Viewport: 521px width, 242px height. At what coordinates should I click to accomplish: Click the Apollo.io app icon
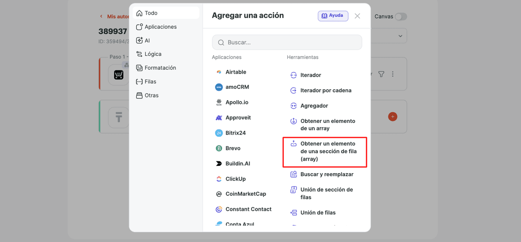[x=219, y=103]
